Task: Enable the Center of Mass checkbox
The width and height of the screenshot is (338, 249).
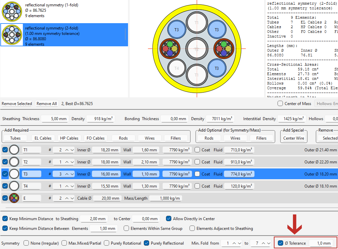Action: (x=280, y=104)
